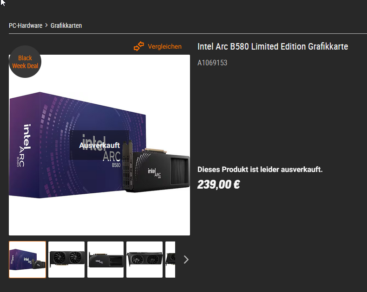This screenshot has height=292, width=367.
Task: Select the angled fan view fourth thumbnail
Action: [144, 260]
